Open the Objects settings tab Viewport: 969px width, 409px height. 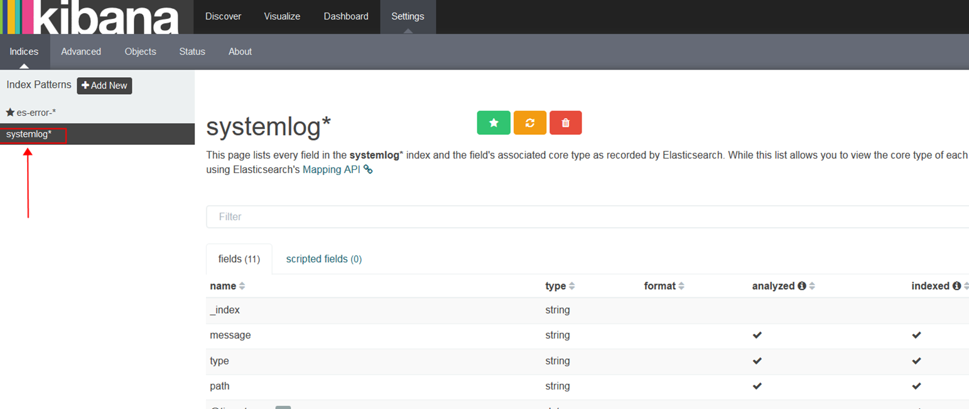pyautogui.click(x=140, y=51)
